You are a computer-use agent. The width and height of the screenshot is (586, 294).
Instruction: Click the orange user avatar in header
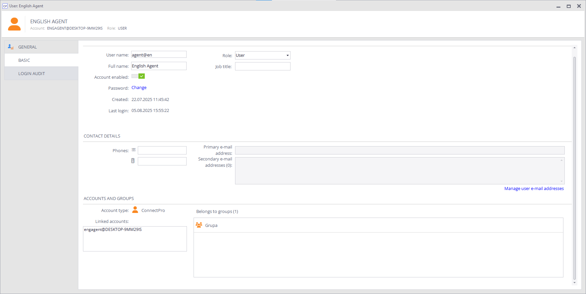point(14,24)
